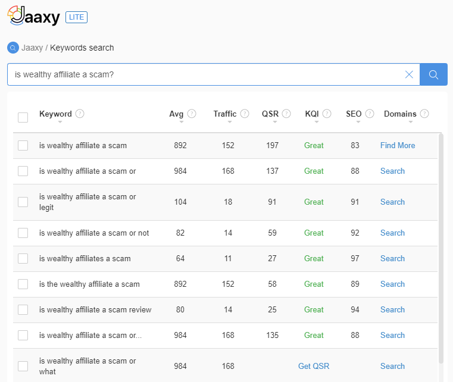Click keyword 'is the wealthy affiliate a scam'

click(x=89, y=284)
